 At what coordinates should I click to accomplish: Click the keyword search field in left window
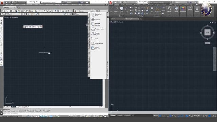coord(51,2)
